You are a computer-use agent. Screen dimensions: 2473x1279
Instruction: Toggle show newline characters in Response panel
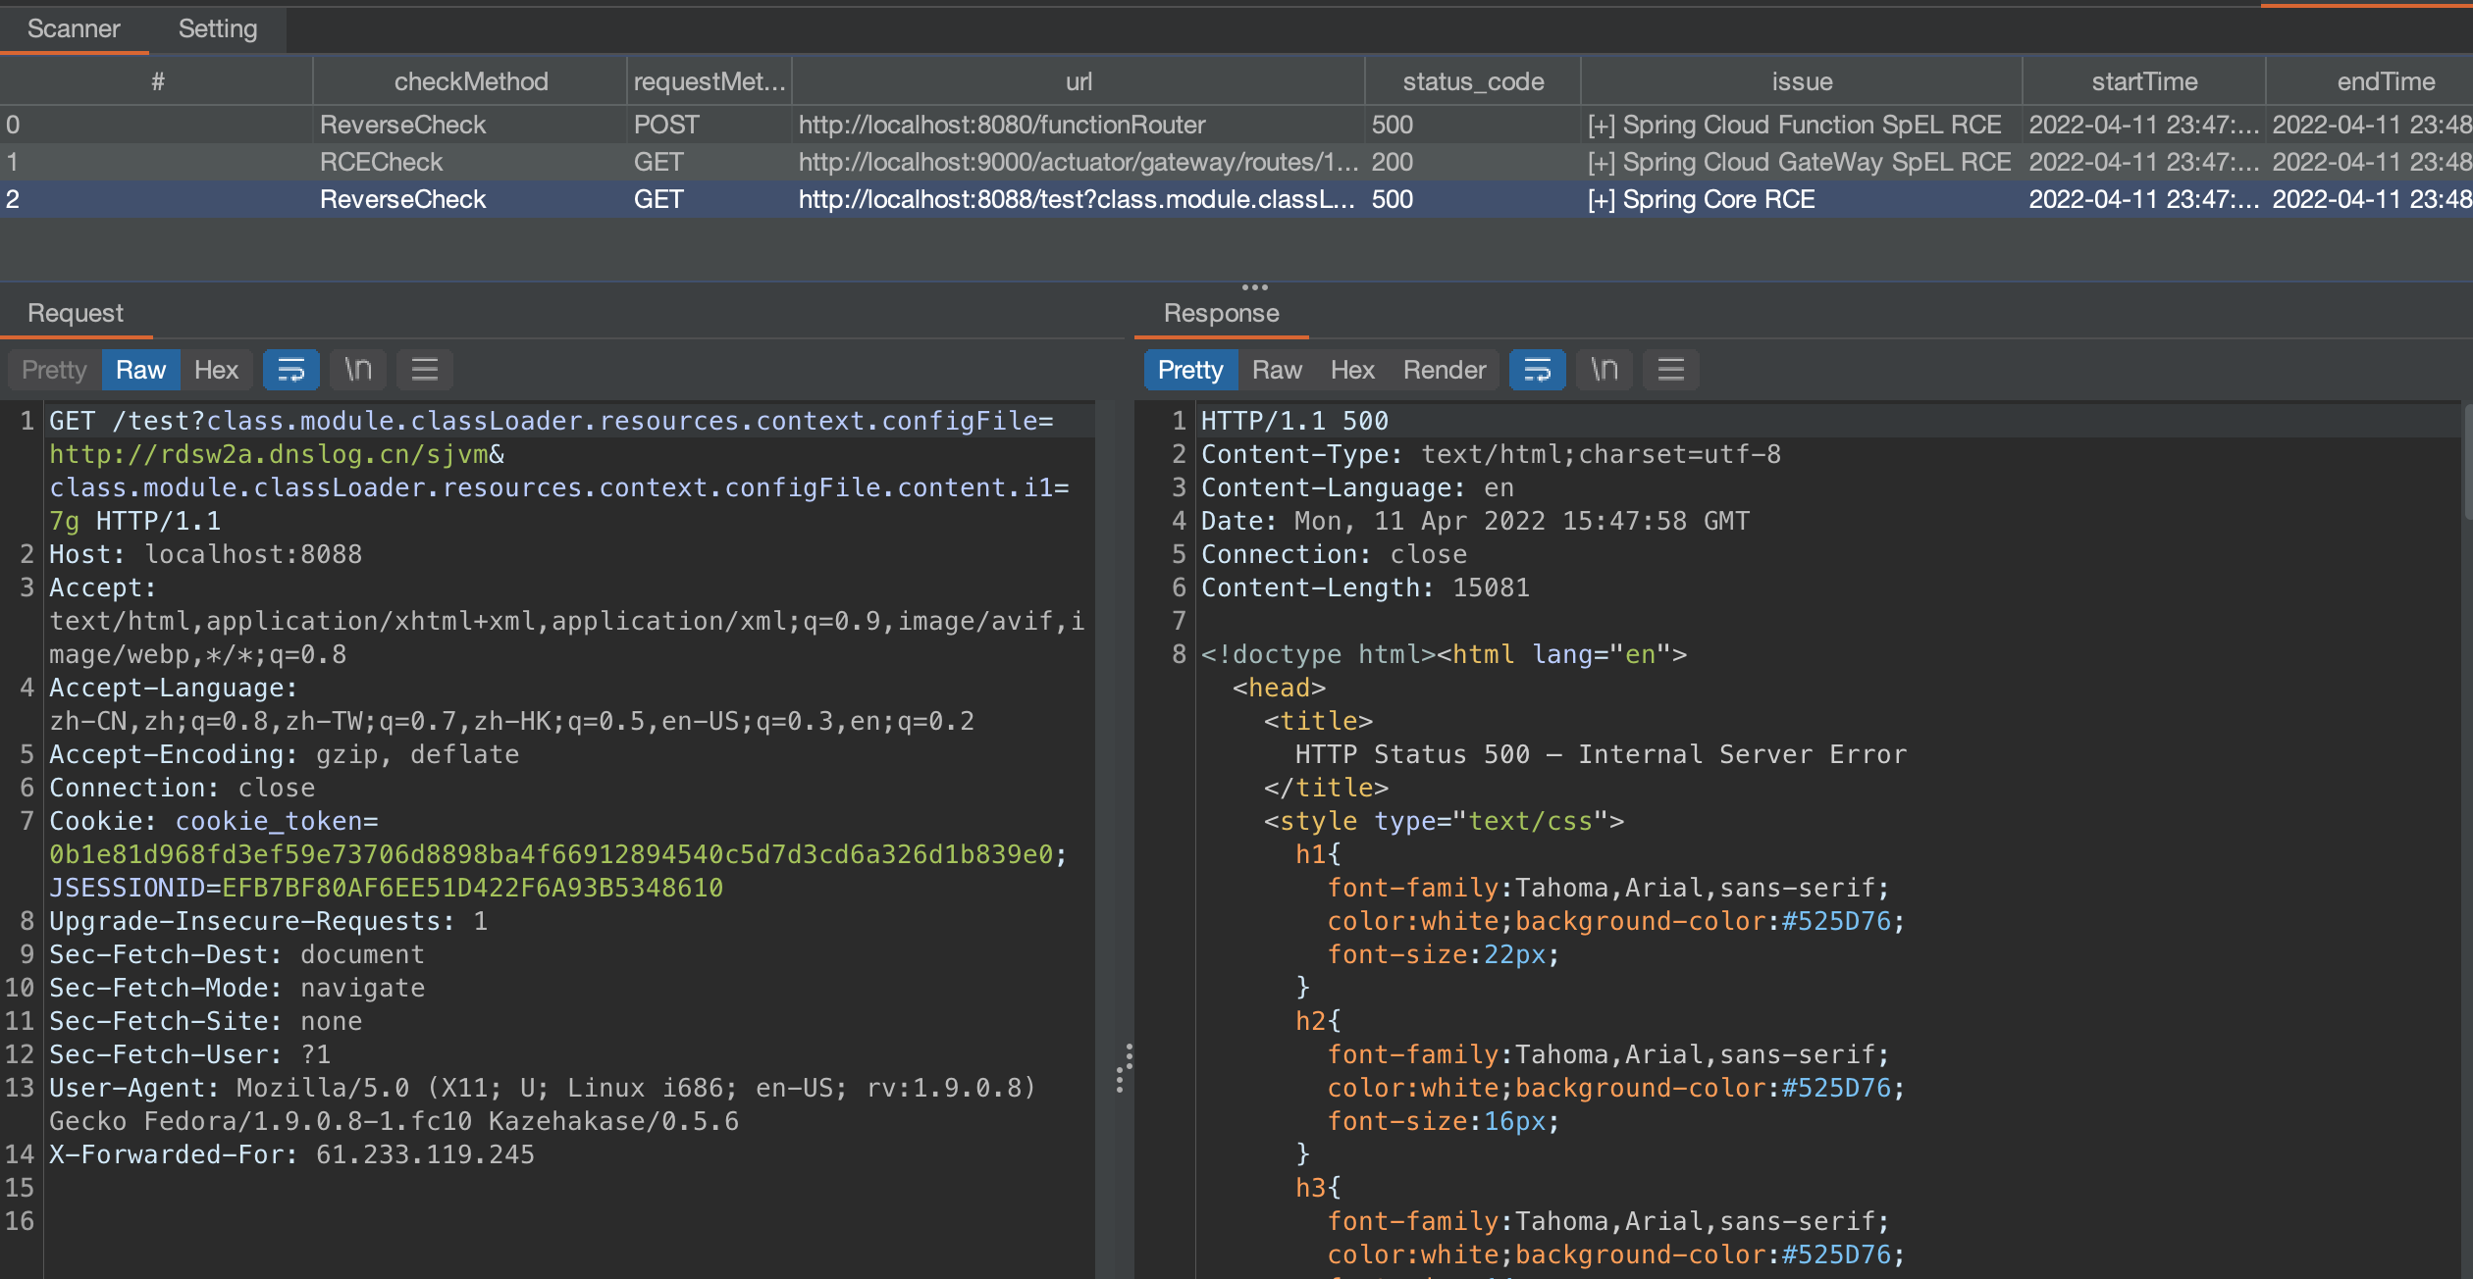tap(1605, 370)
